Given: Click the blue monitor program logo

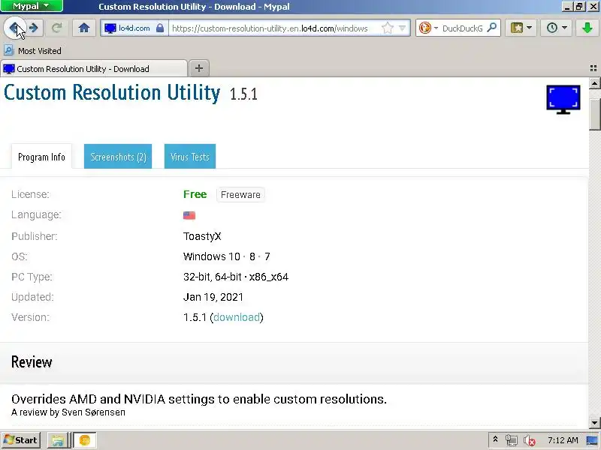Looking at the screenshot, I should tap(563, 100).
